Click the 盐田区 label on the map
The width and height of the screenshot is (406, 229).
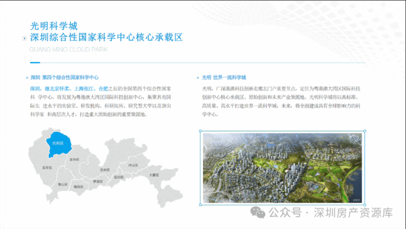pyautogui.click(x=119, y=177)
